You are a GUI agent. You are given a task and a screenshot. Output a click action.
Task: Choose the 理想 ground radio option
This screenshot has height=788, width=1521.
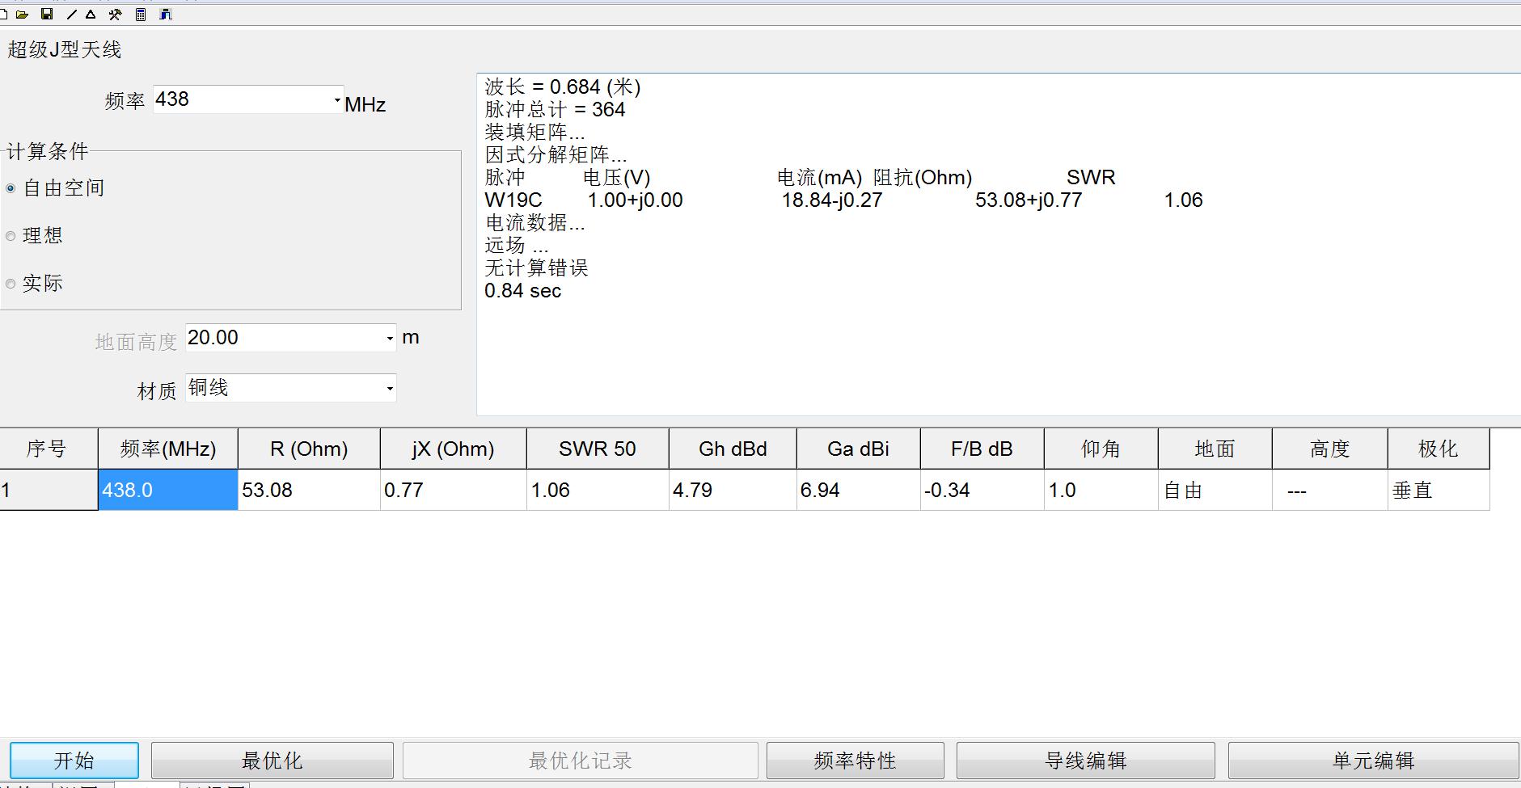(x=11, y=236)
